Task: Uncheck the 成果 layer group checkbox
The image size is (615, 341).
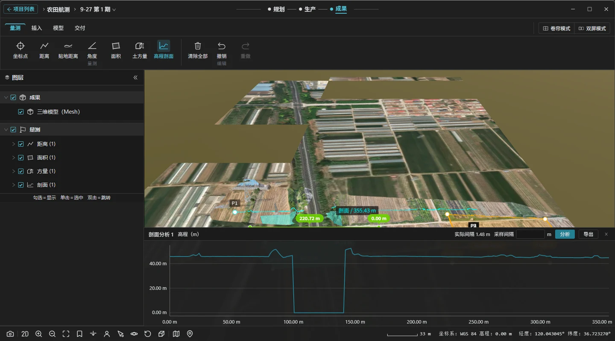Action: point(13,98)
